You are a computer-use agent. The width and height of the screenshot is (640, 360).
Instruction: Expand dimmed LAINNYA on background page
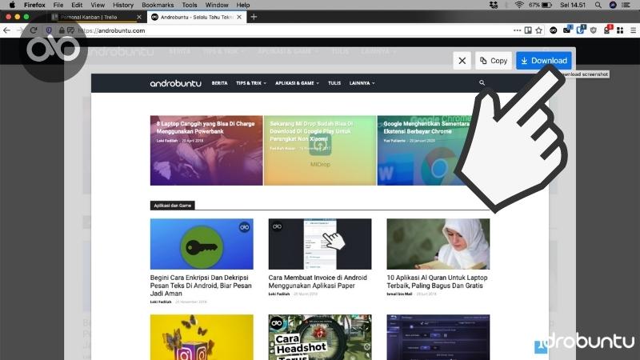click(378, 51)
